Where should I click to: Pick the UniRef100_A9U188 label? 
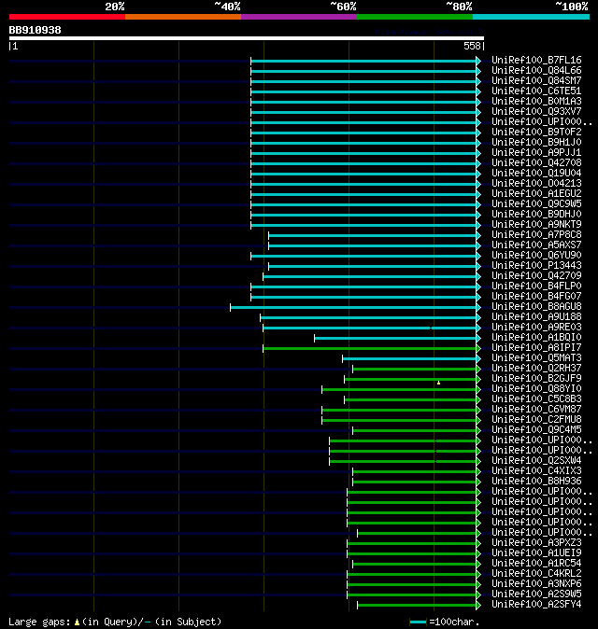(536, 317)
